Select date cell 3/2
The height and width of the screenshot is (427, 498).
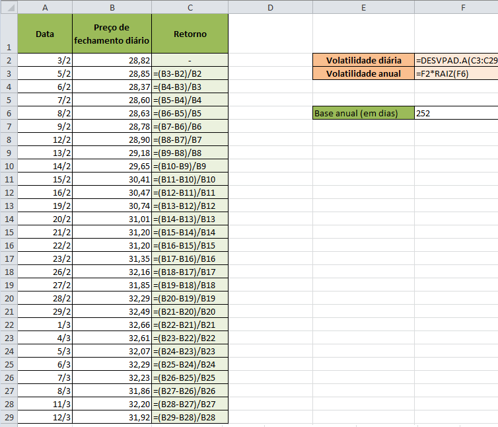[x=45, y=60]
